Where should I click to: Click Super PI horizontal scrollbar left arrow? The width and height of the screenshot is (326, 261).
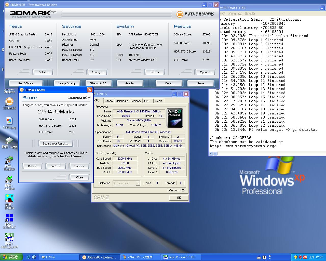(211, 153)
